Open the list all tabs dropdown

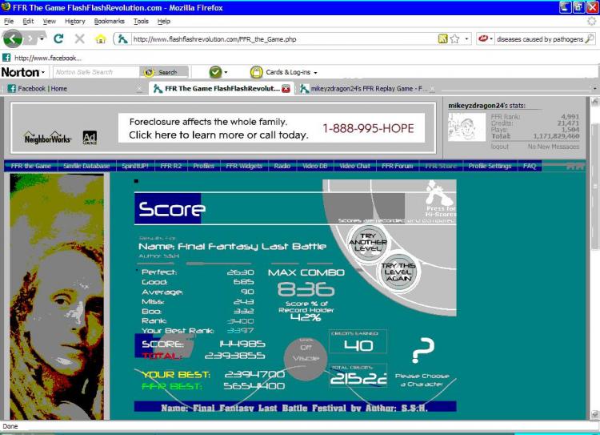594,89
